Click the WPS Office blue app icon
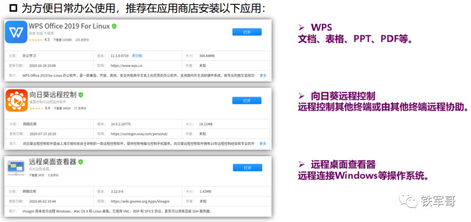Screen dimensions: 471x222 17,32
